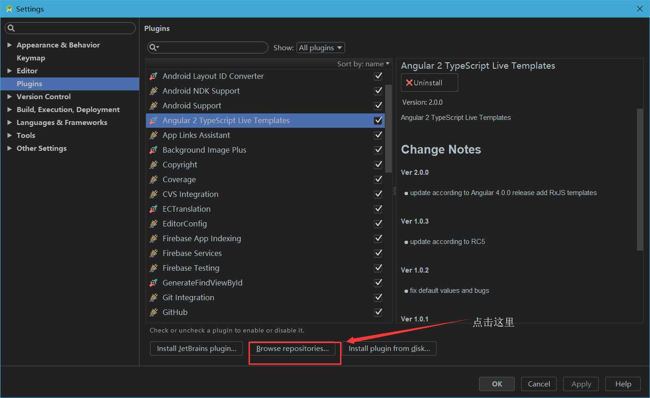The height and width of the screenshot is (398, 650).
Task: Select Plugins in the settings tree
Action: 70,83
